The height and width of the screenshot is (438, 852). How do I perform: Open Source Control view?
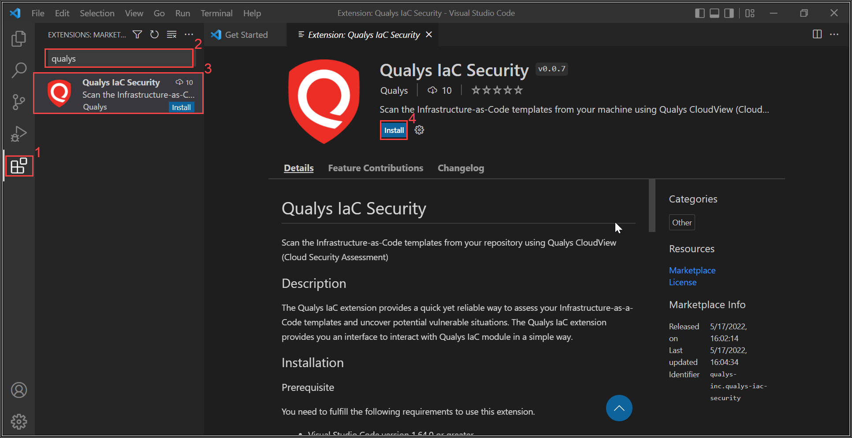19,102
